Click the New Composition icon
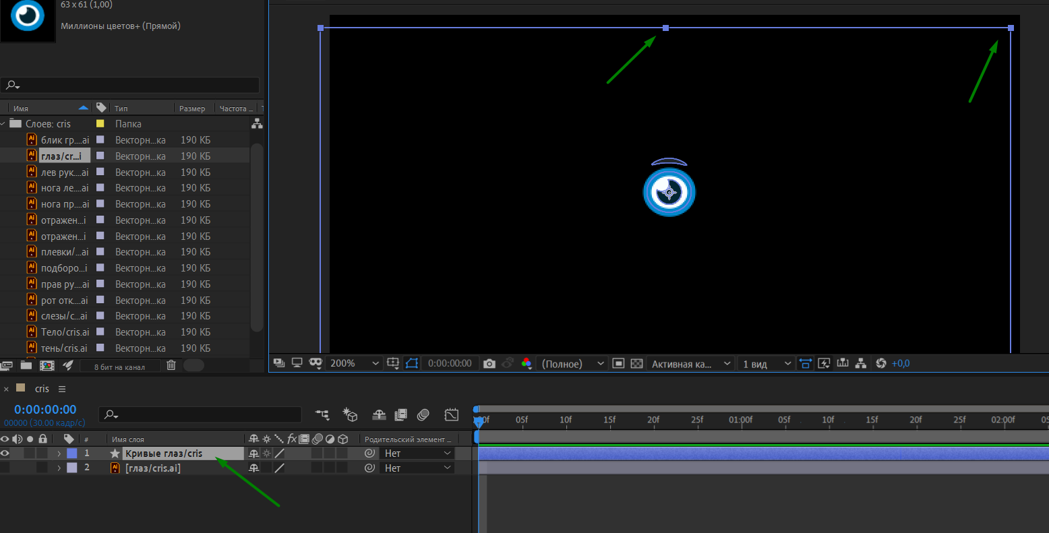The height and width of the screenshot is (533, 1049). click(47, 365)
